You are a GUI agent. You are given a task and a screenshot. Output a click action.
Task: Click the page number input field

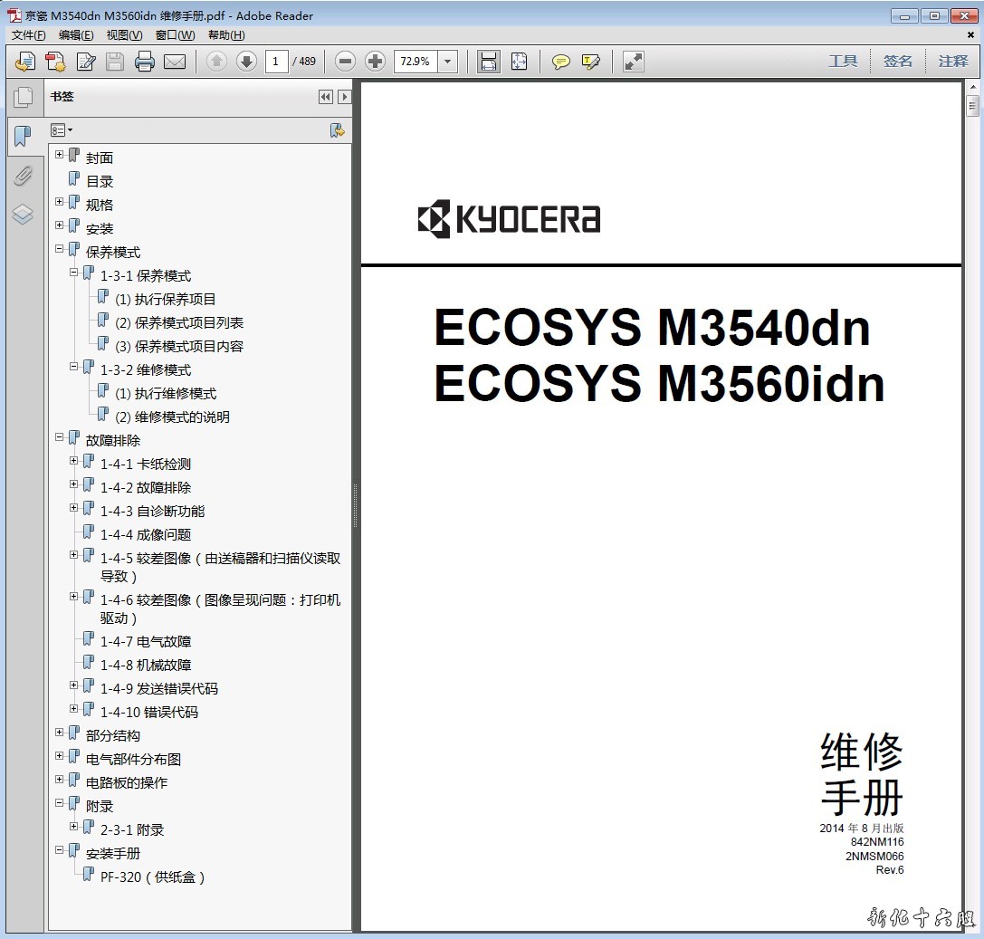click(x=277, y=62)
